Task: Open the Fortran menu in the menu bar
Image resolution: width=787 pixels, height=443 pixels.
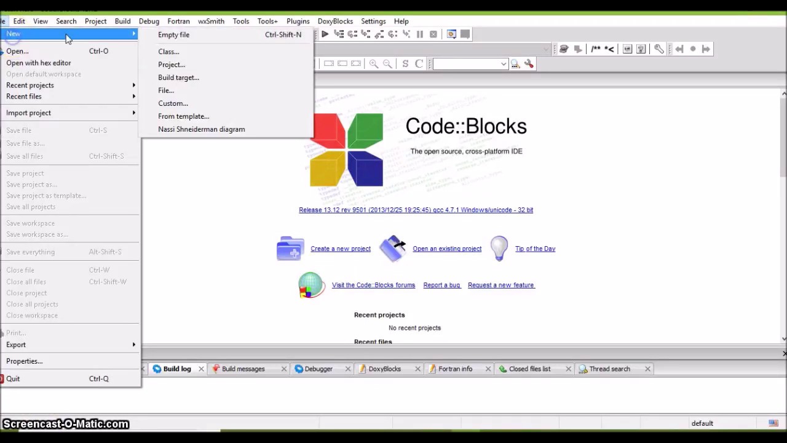Action: click(x=178, y=21)
